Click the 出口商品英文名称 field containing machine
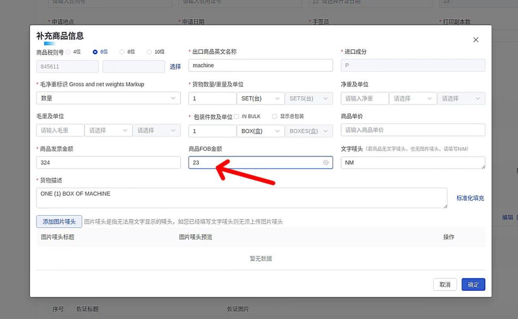 coord(261,65)
